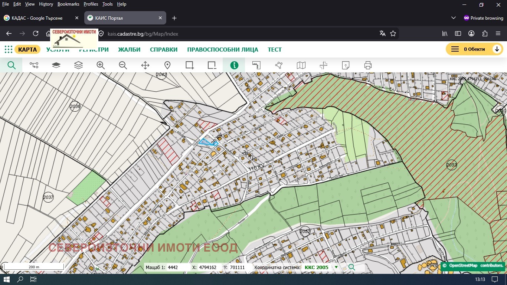Activate the remove-from-selection rectangle tool
Screen dimensions: 507x285
[212, 65]
